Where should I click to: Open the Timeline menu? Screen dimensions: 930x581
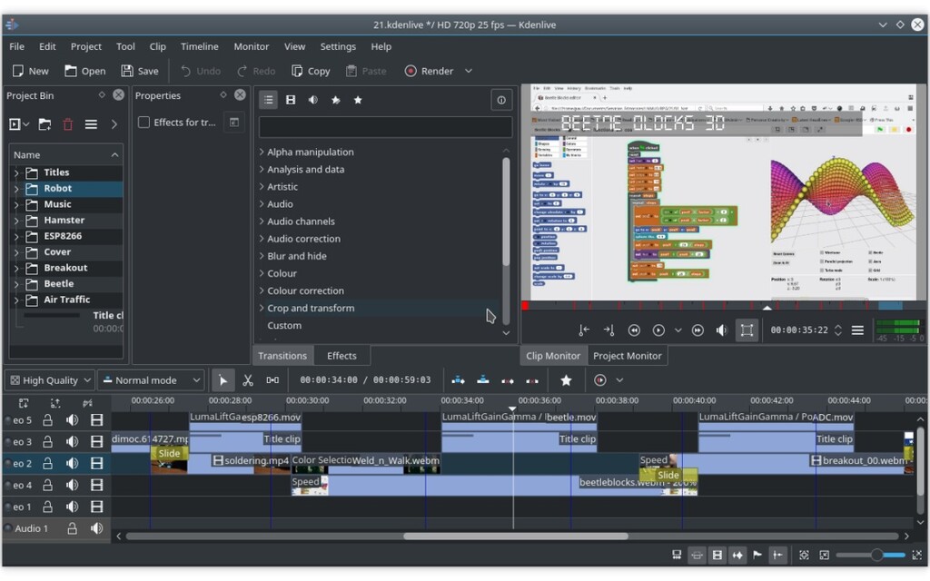coord(199,46)
